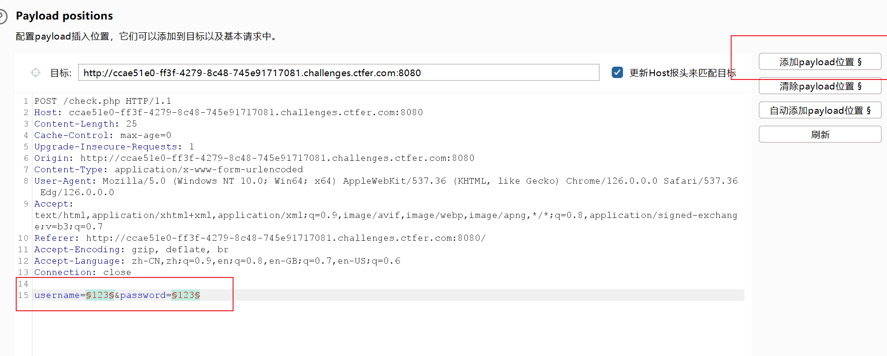The width and height of the screenshot is (887, 356).
Task: Click the Referer header line
Action: tap(260, 238)
